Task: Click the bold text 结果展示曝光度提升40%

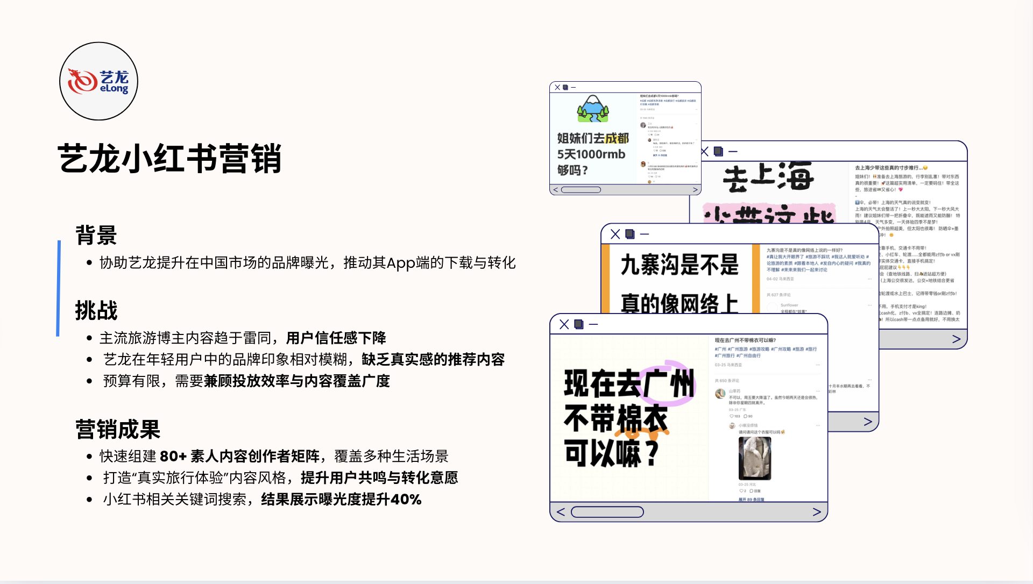Action: click(x=341, y=499)
